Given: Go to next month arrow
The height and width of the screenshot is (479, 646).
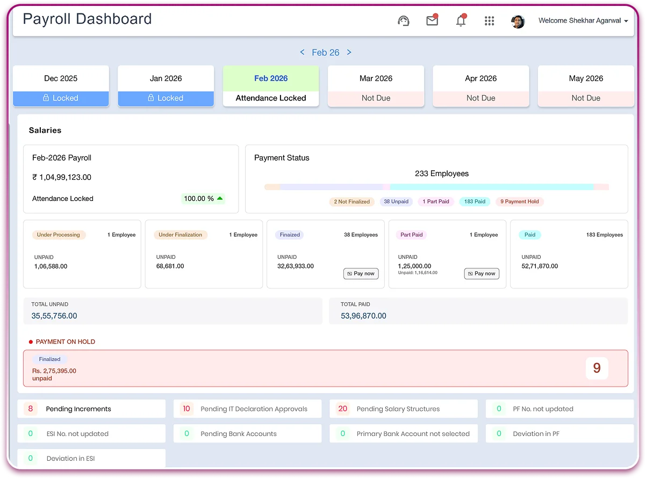Looking at the screenshot, I should pos(349,52).
